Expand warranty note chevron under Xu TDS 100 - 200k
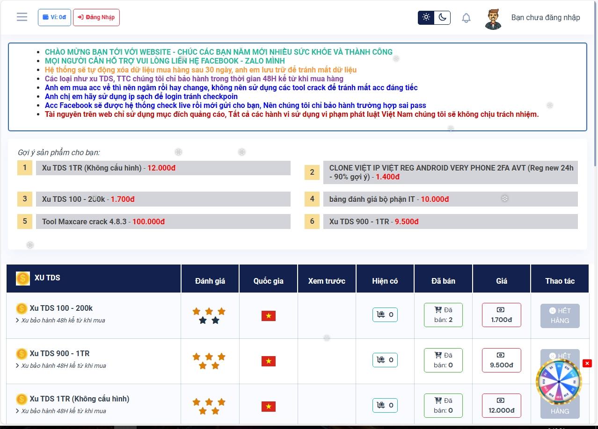The height and width of the screenshot is (429, 598). (x=18, y=321)
